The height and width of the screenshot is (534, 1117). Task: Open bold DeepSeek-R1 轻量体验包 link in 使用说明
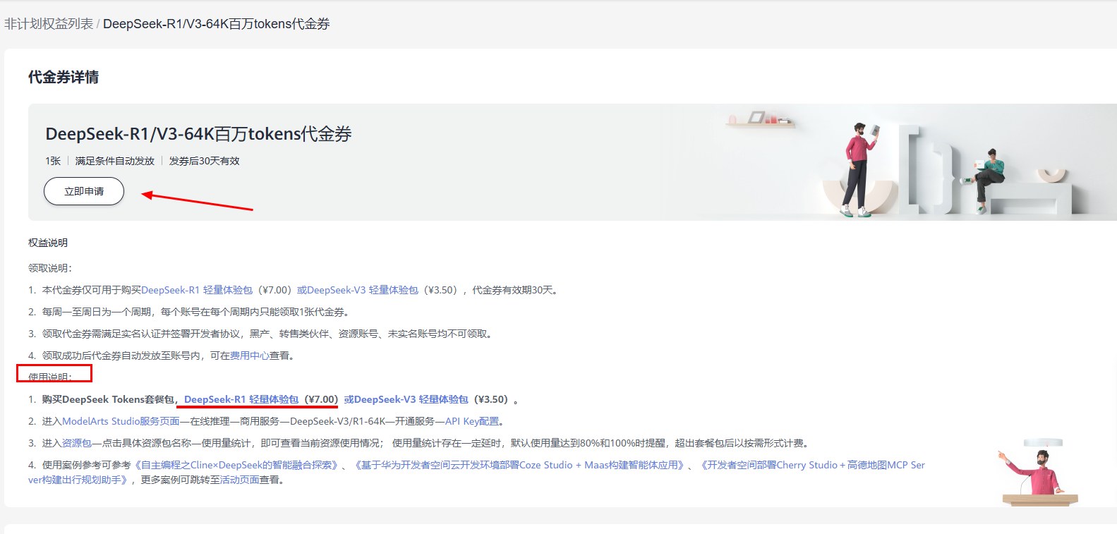click(x=241, y=399)
